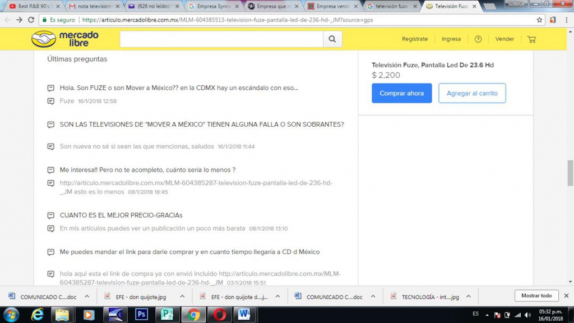Click the Mercado Libre logo
Image resolution: width=574 pixels, height=323 pixels.
click(65, 39)
